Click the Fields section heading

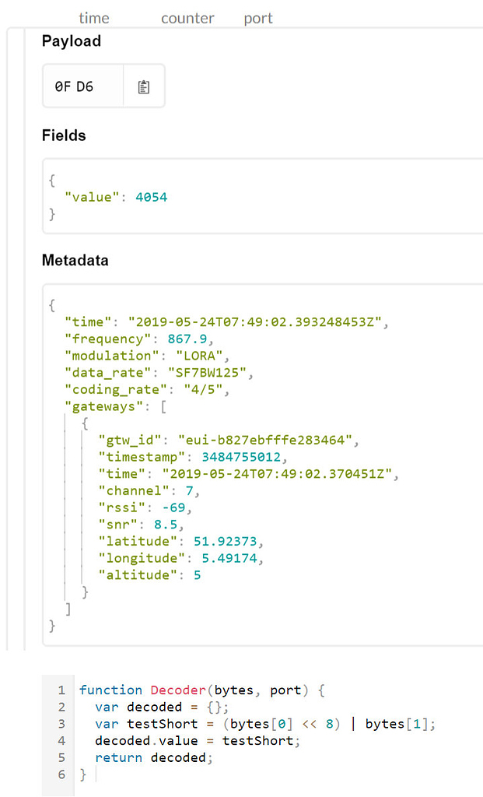click(x=64, y=135)
